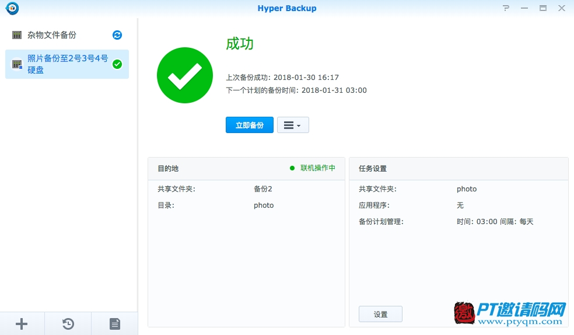The height and width of the screenshot is (335, 574).
Task: Start backup with 立即备份 button
Action: 250,125
